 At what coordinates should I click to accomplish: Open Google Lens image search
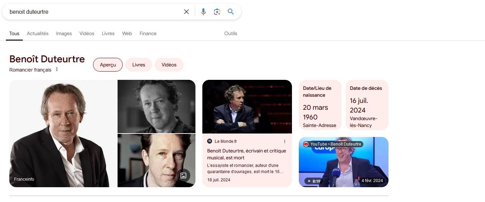coord(217,12)
